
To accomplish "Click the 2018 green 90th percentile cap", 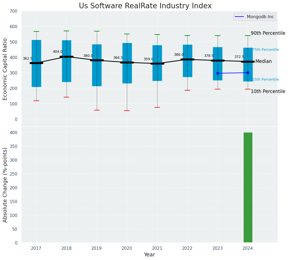I will 66,31.
